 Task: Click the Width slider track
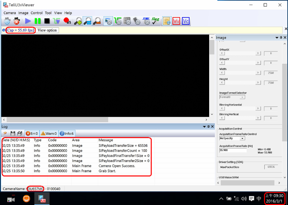pos(240,73)
